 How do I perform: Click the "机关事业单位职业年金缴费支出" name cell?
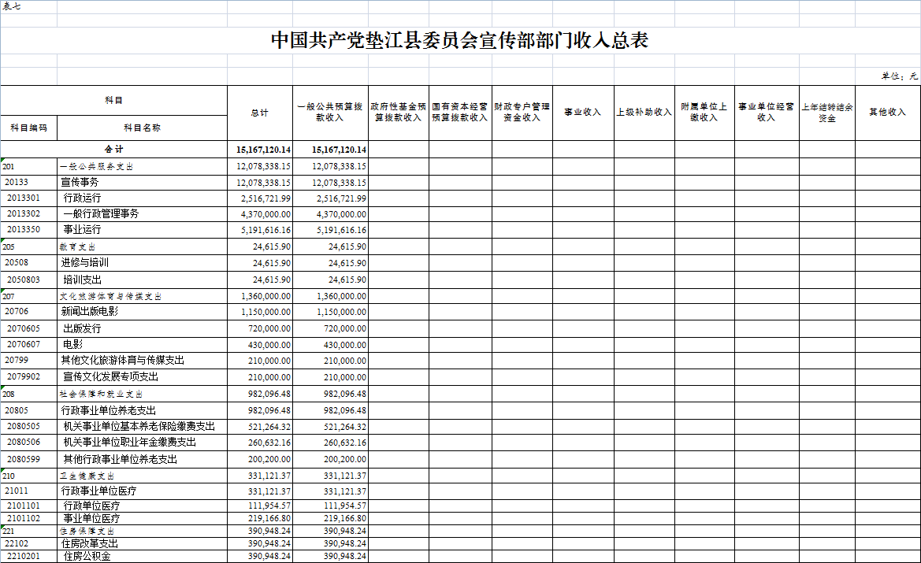[x=142, y=443]
